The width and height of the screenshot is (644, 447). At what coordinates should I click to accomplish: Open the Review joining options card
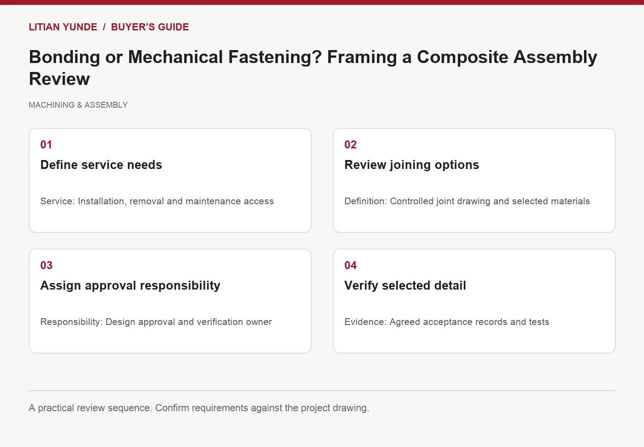(x=474, y=181)
